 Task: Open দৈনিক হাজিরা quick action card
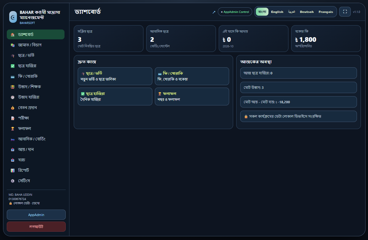[115, 96]
